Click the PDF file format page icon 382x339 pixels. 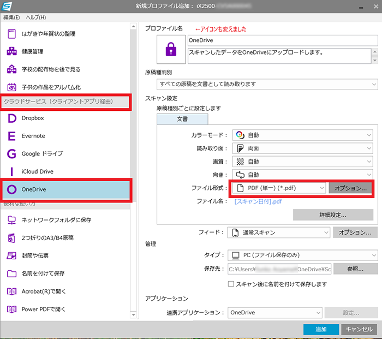click(240, 188)
